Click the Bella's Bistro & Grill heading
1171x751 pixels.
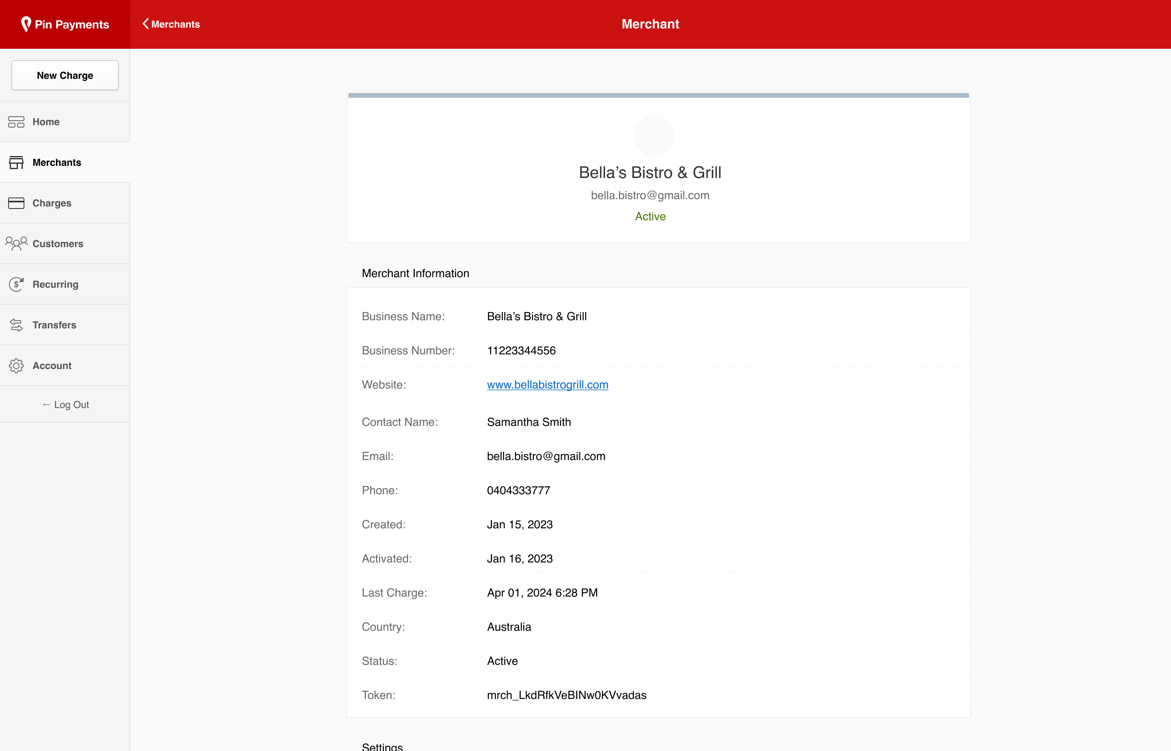650,172
